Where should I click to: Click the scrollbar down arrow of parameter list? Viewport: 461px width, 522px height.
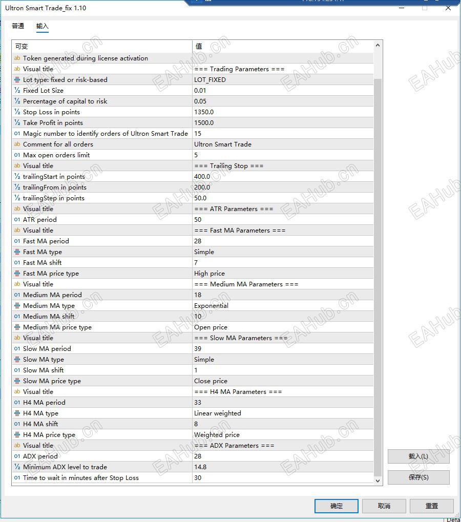pos(378,481)
